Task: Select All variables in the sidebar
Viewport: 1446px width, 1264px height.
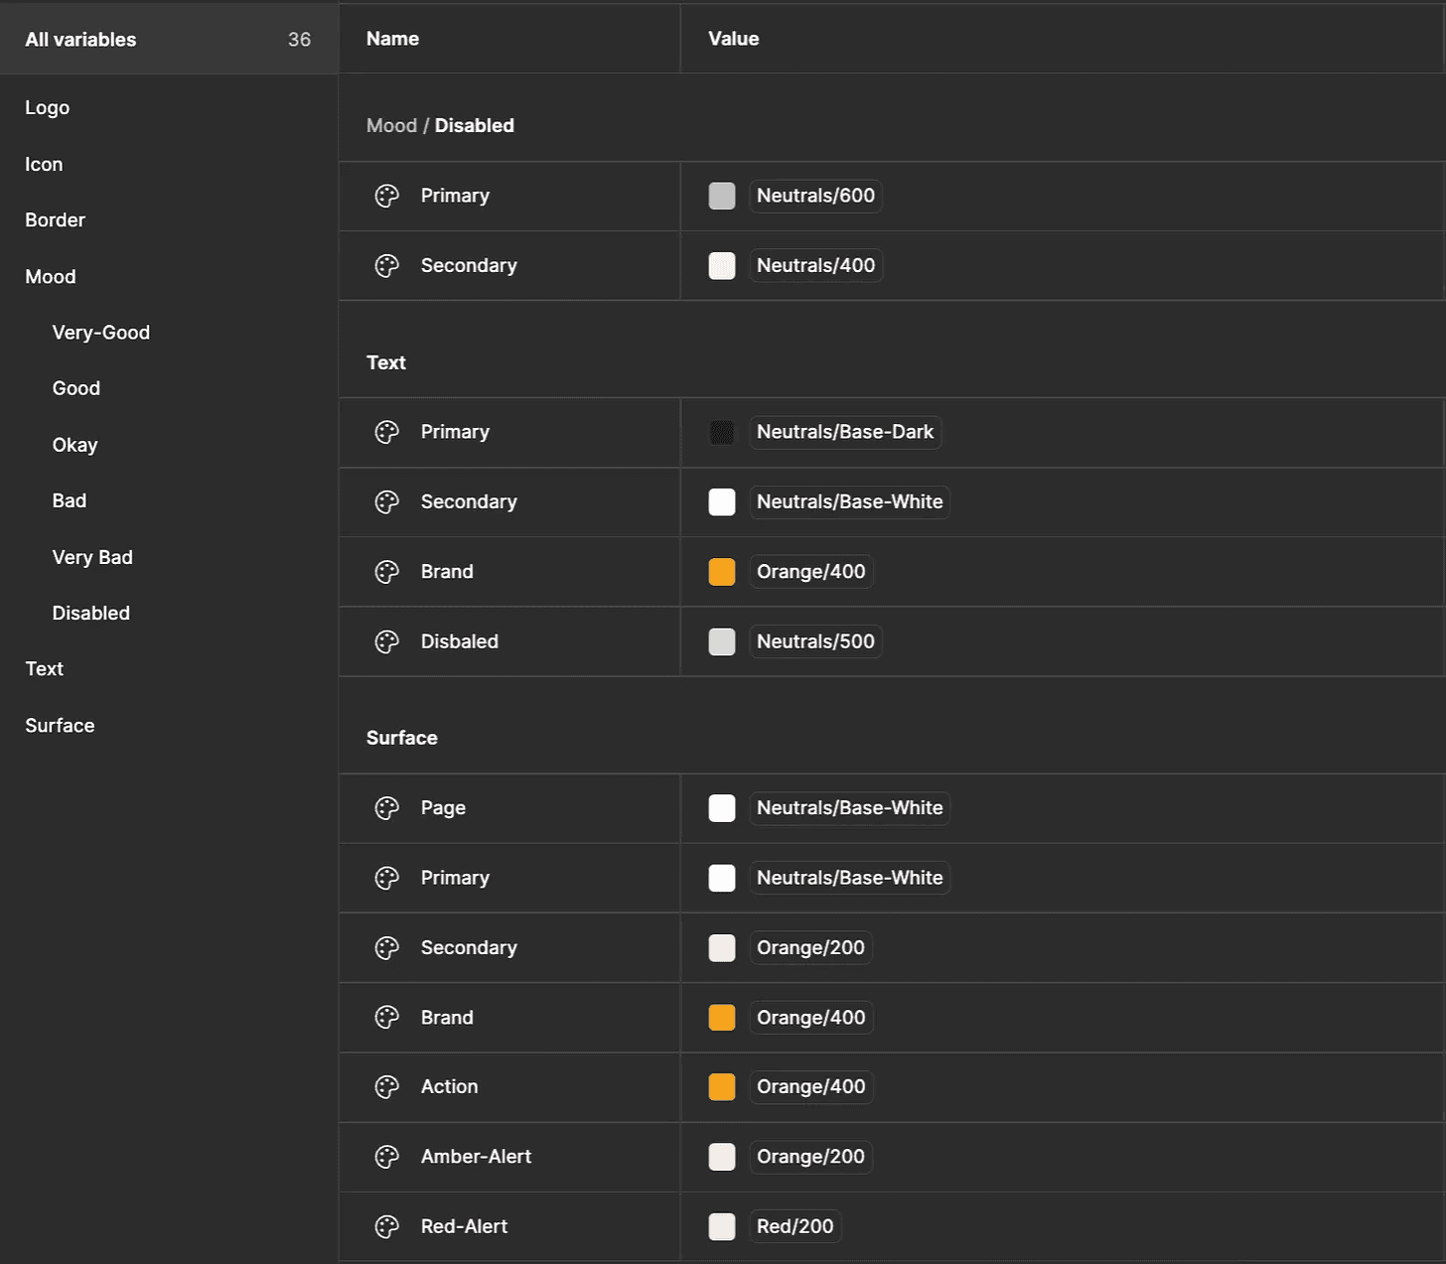Action: [169, 40]
